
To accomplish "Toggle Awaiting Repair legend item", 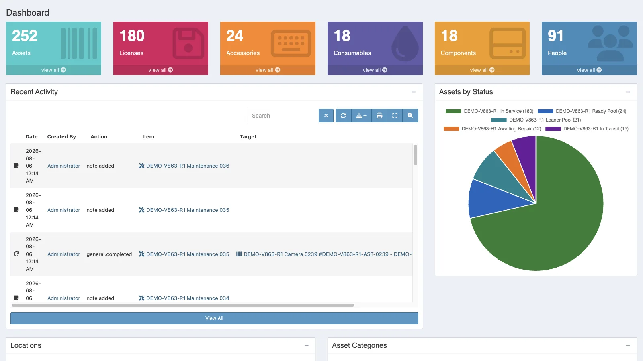I will 492,129.
